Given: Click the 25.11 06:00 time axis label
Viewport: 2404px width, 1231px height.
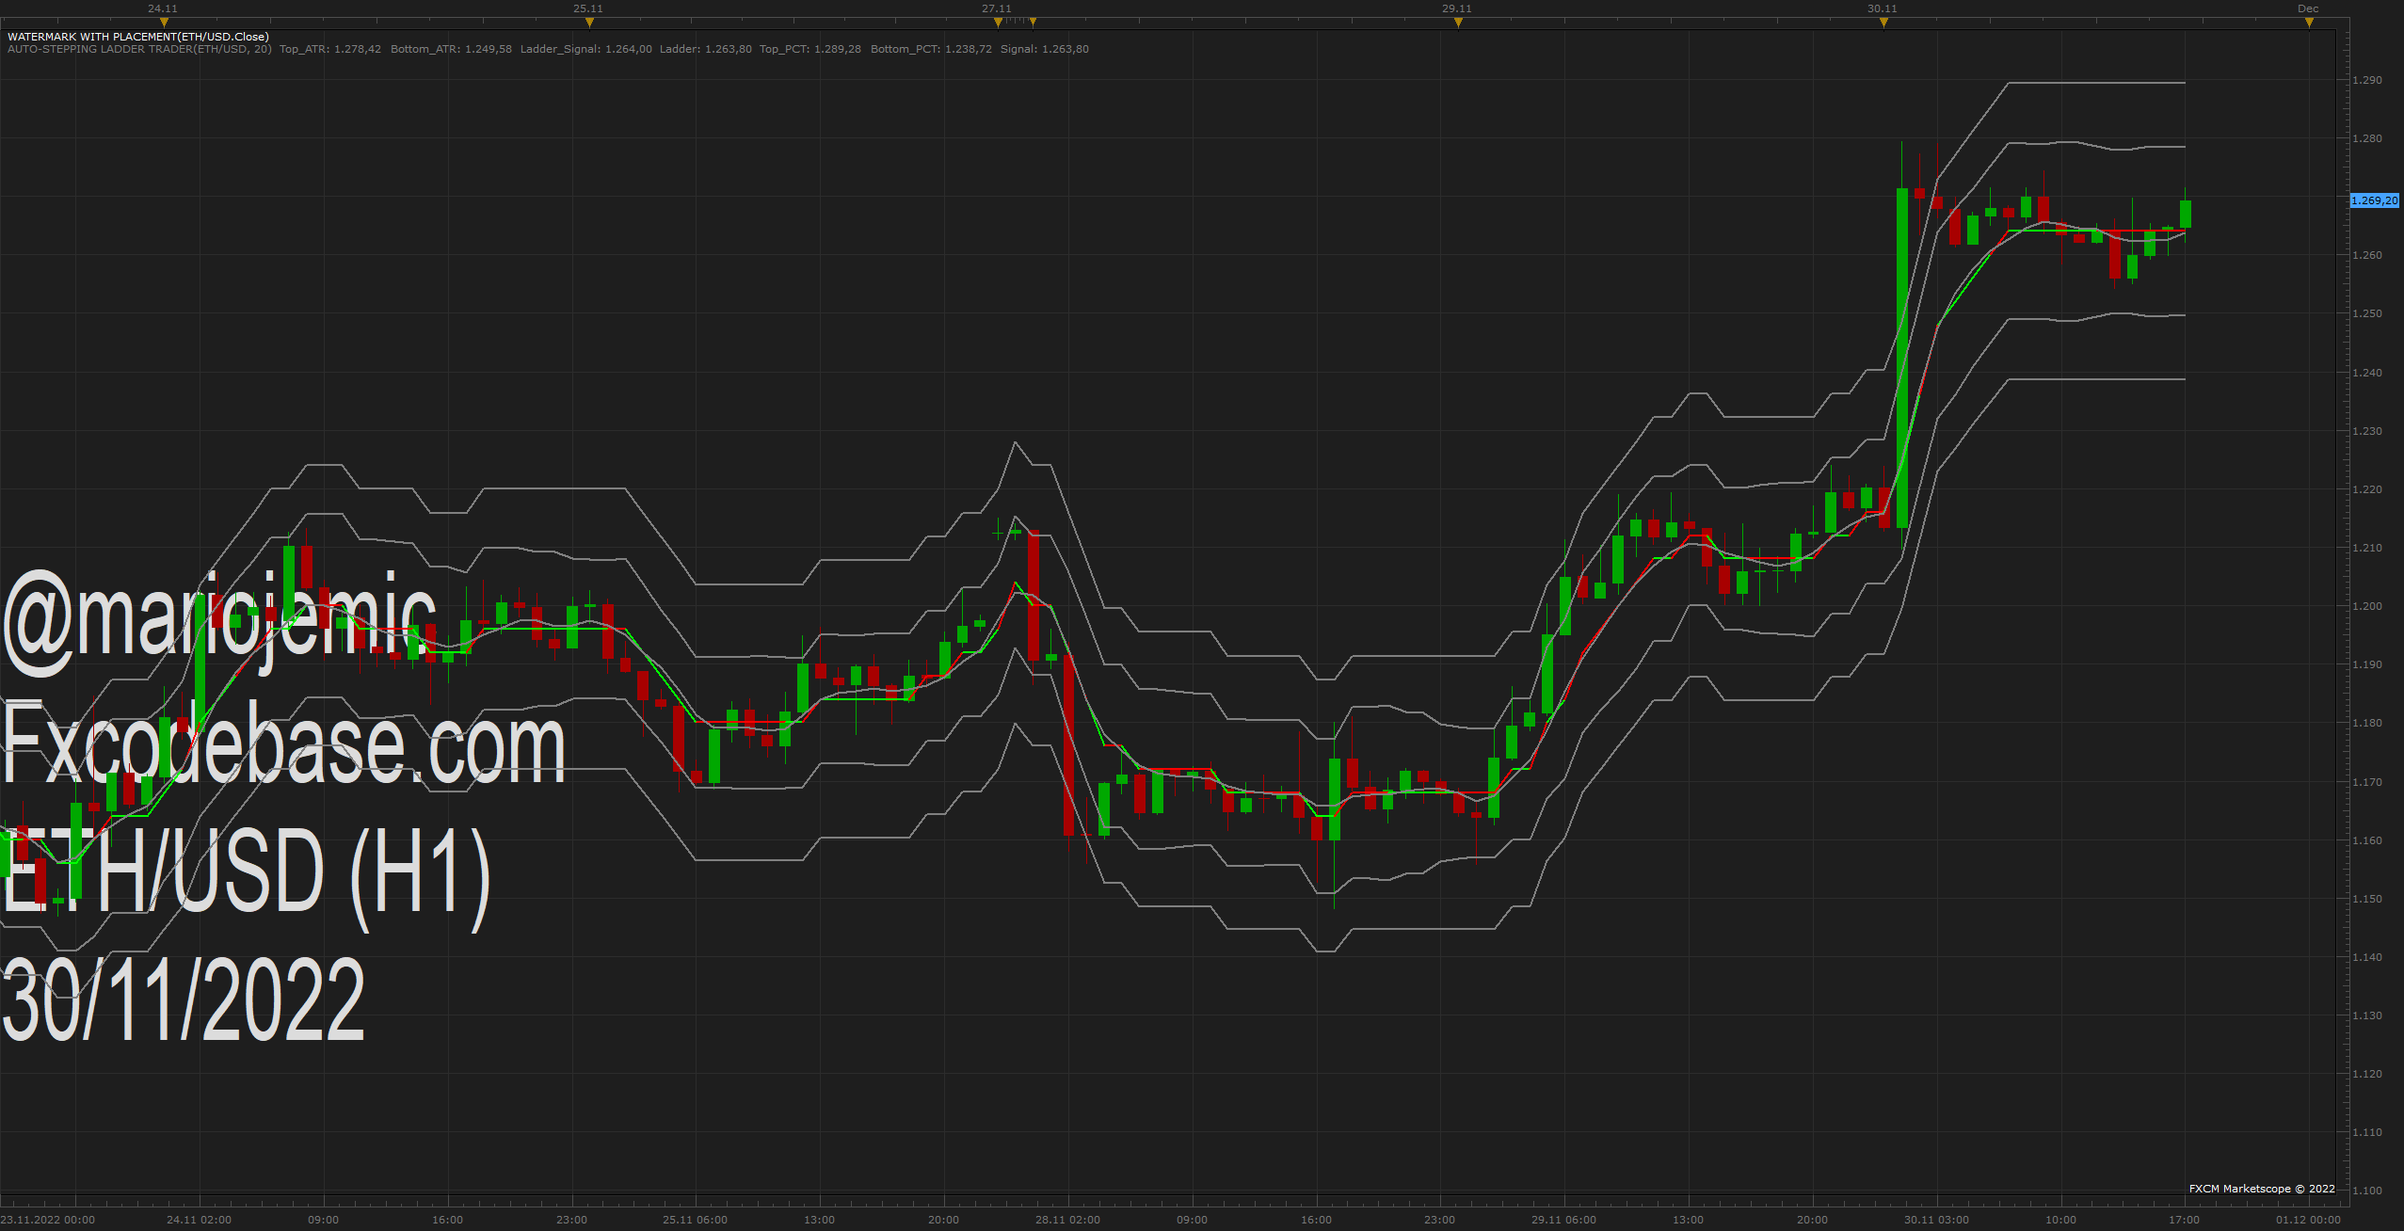Looking at the screenshot, I should pos(695,1220).
